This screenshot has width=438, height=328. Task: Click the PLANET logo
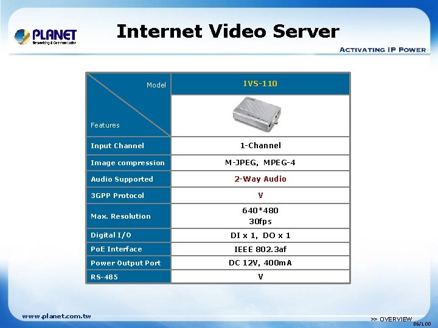point(46,36)
